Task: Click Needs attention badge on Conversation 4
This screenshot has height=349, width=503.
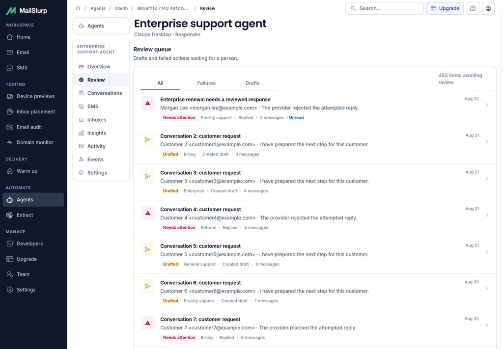Action: 179,228
